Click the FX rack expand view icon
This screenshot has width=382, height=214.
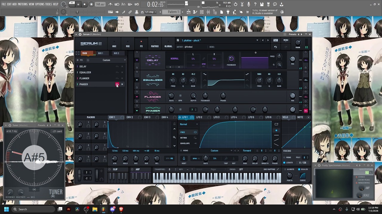pos(77,53)
